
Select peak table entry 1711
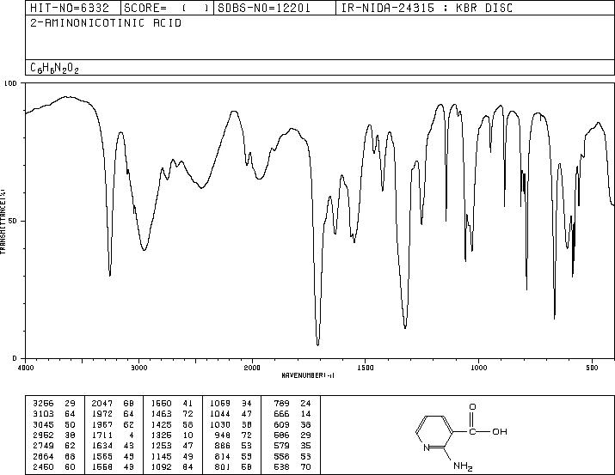tap(102, 435)
